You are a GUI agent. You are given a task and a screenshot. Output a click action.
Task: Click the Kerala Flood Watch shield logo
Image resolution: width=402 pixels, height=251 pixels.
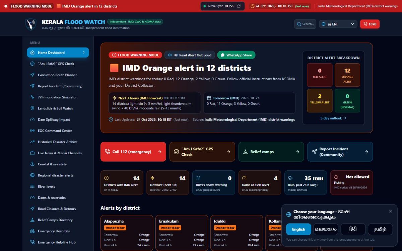tap(31, 24)
